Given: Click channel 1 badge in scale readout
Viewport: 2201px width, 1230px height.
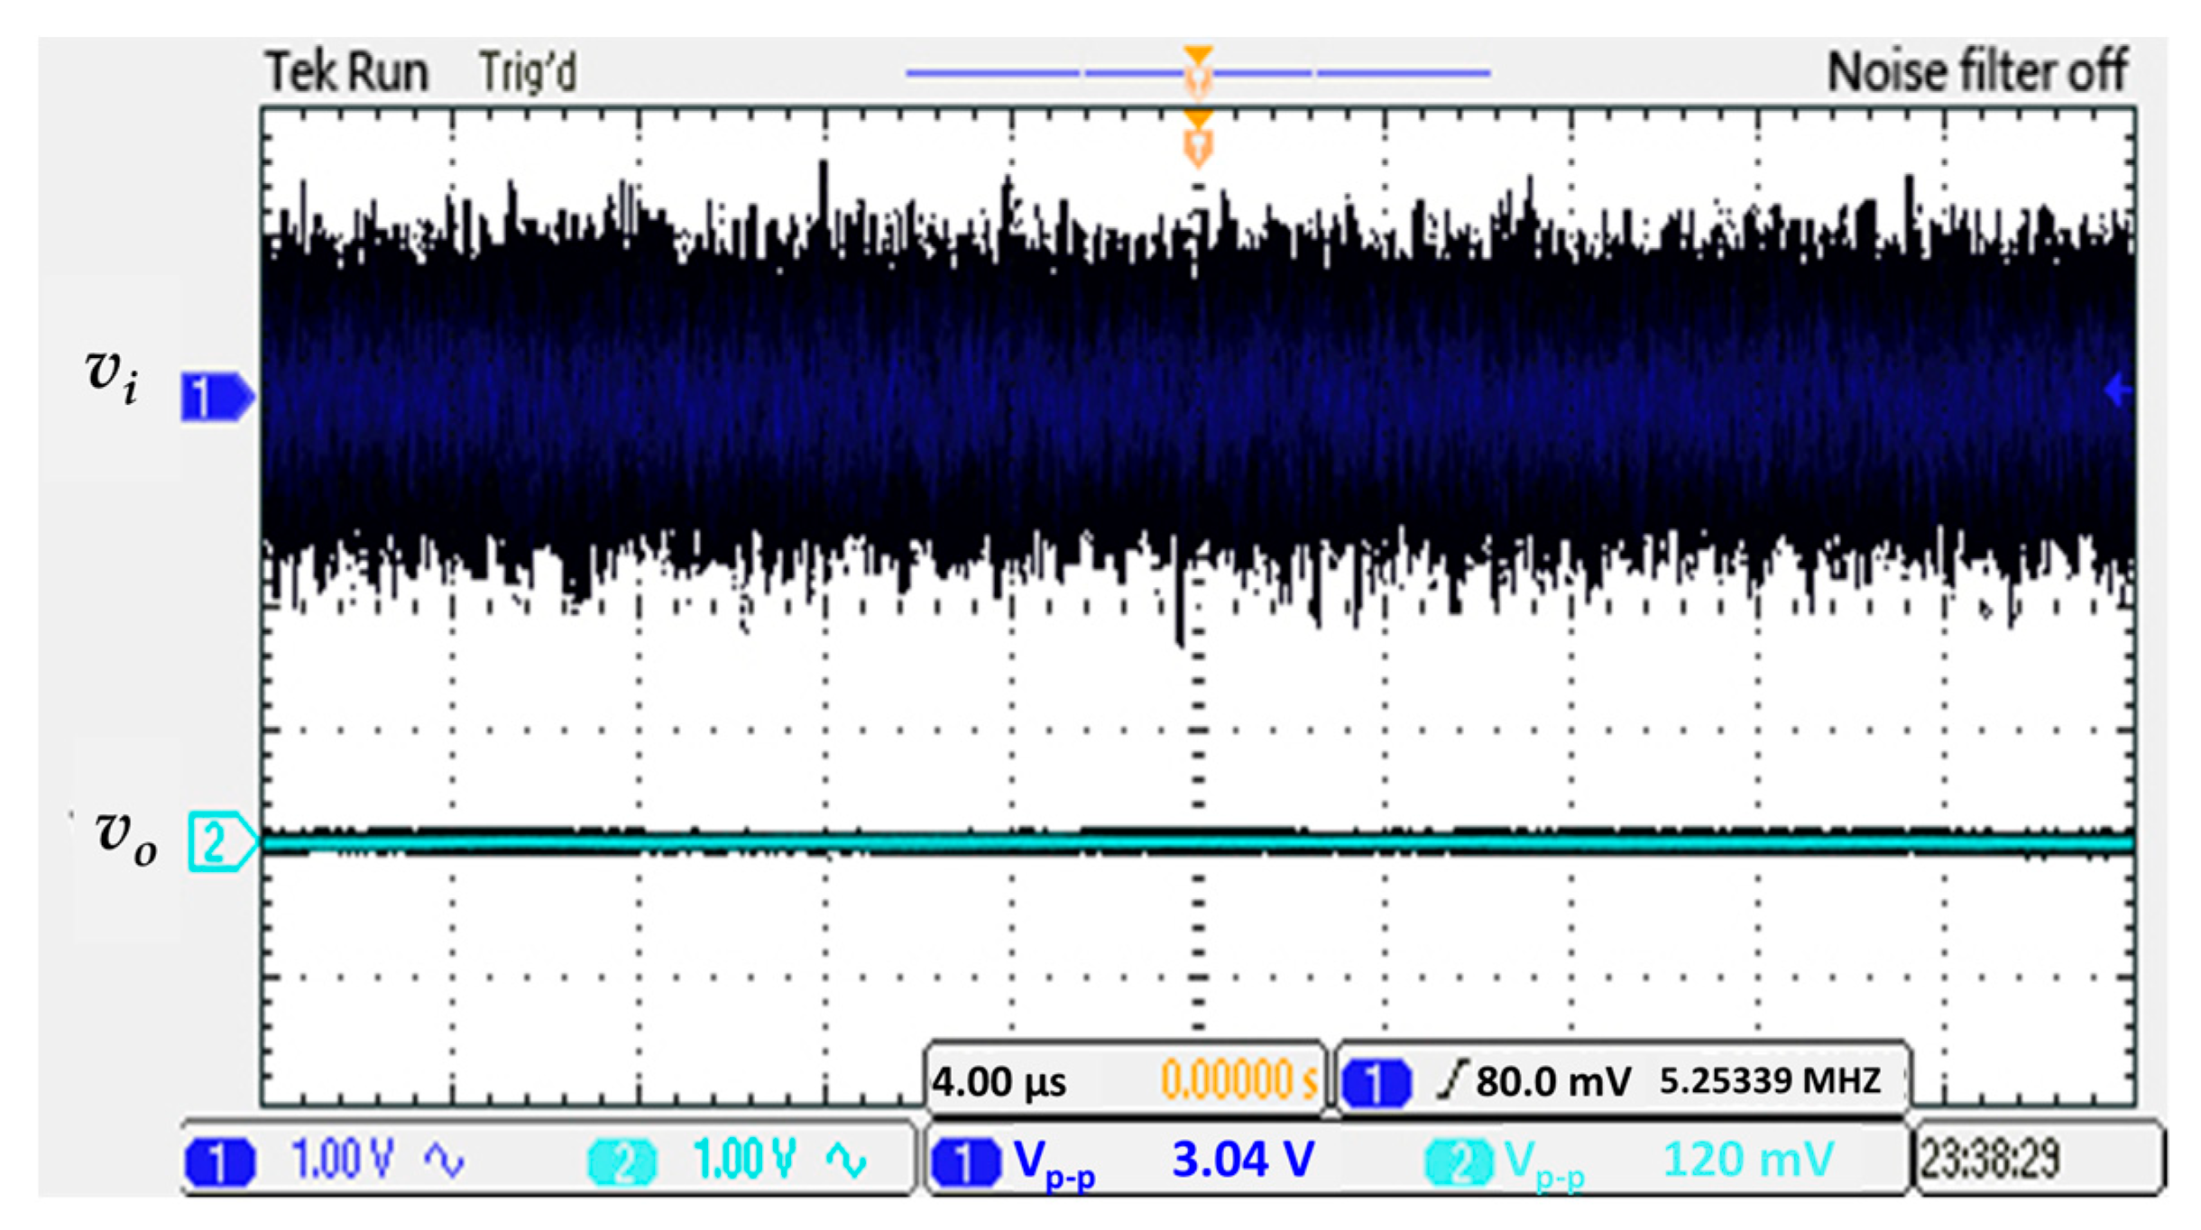Looking at the screenshot, I should [219, 1161].
